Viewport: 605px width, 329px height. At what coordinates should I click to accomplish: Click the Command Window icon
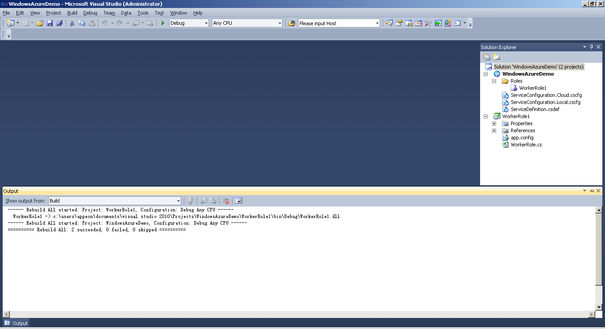[458, 23]
